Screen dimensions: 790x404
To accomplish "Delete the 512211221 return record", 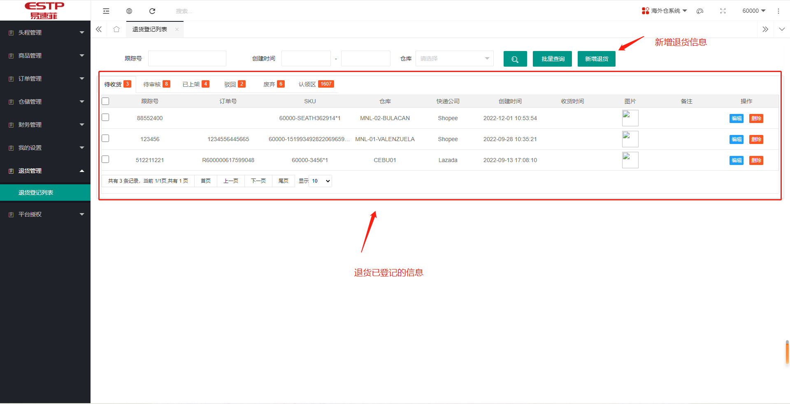I will pyautogui.click(x=756, y=160).
